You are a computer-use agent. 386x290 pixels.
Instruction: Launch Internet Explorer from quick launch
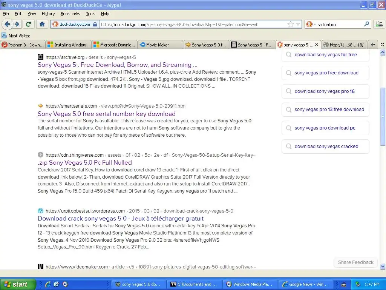point(48,284)
